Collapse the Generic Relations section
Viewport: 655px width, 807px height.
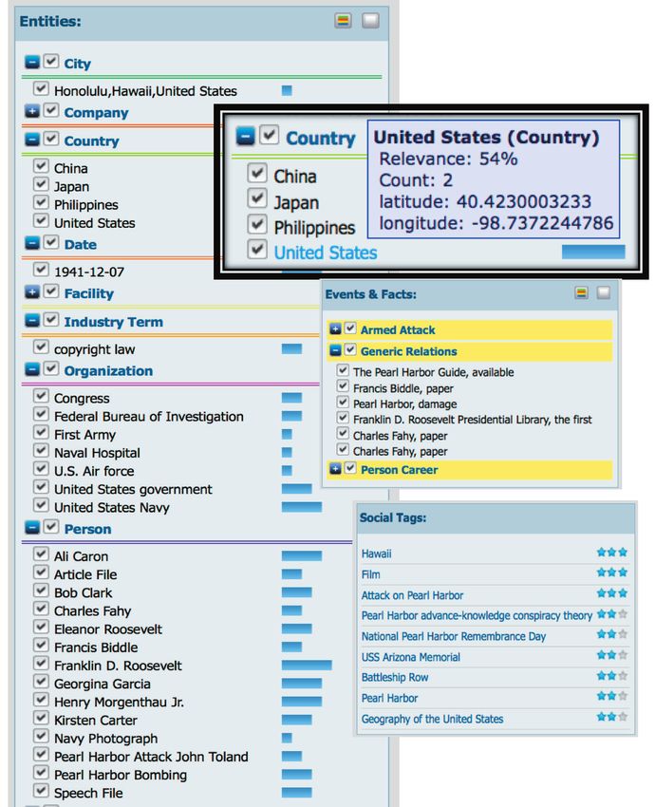coord(335,350)
